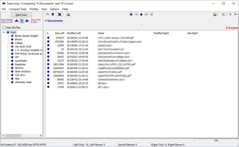Open the right-side folder search icon

(x=215, y=14)
